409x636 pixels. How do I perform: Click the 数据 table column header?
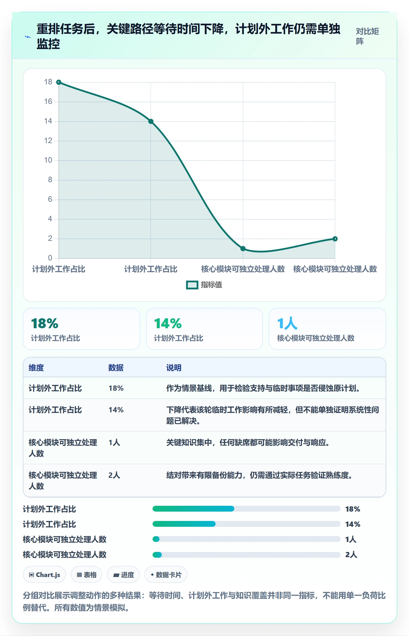click(x=116, y=368)
